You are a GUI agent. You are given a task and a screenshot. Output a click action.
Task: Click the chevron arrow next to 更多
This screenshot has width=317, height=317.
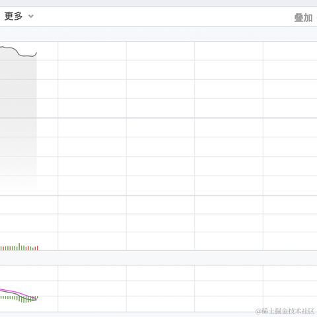(31, 17)
